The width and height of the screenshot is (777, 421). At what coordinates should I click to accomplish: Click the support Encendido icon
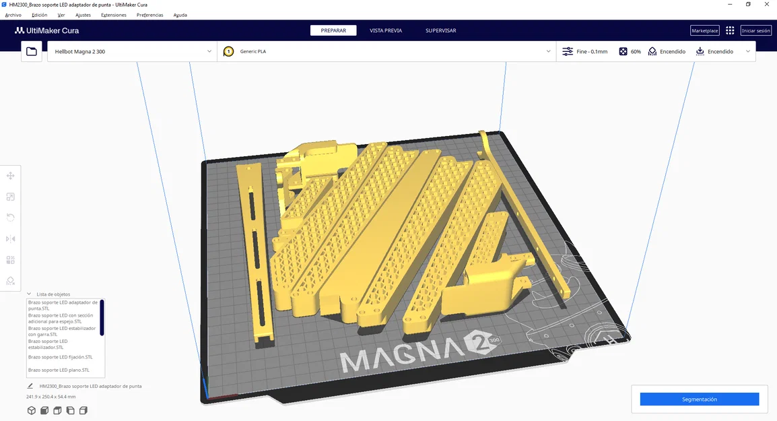coord(652,52)
